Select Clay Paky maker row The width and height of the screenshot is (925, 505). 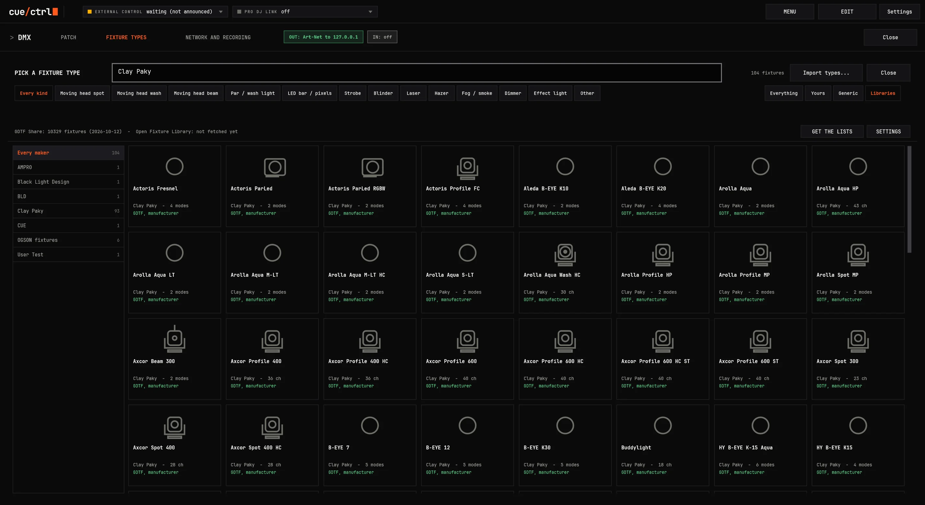68,211
